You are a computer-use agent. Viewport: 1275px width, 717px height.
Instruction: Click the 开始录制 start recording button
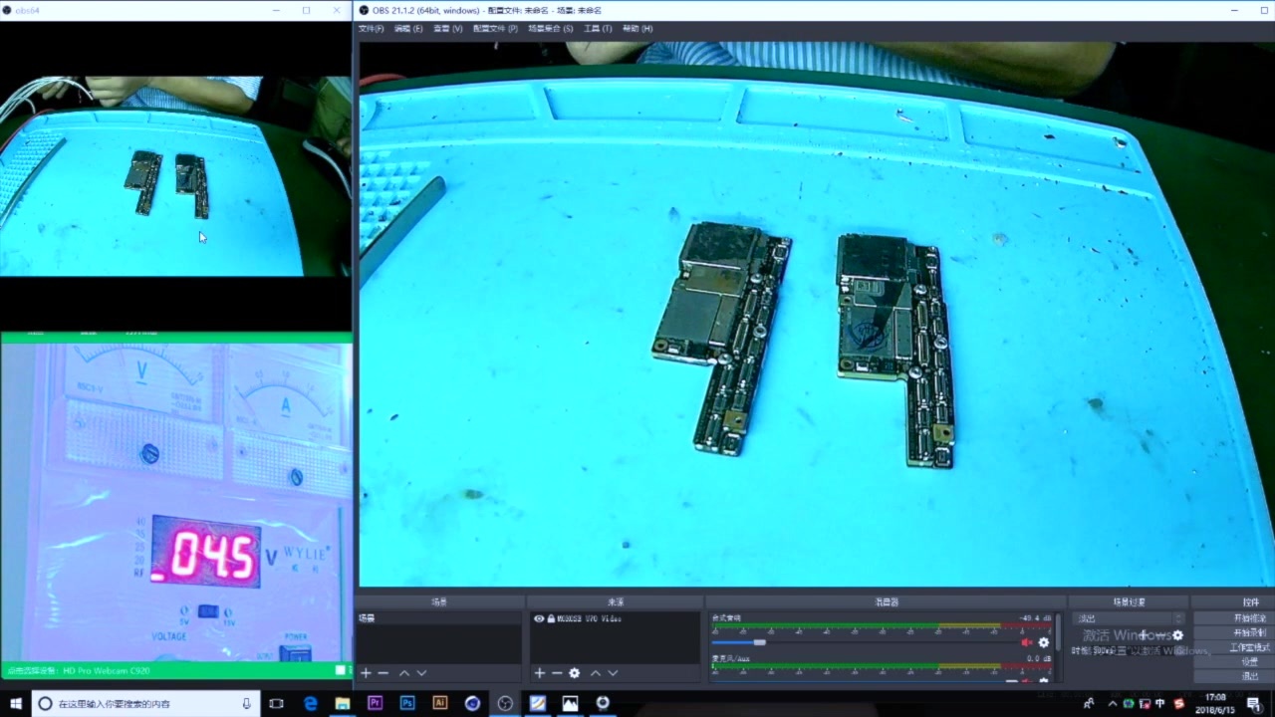(1250, 632)
